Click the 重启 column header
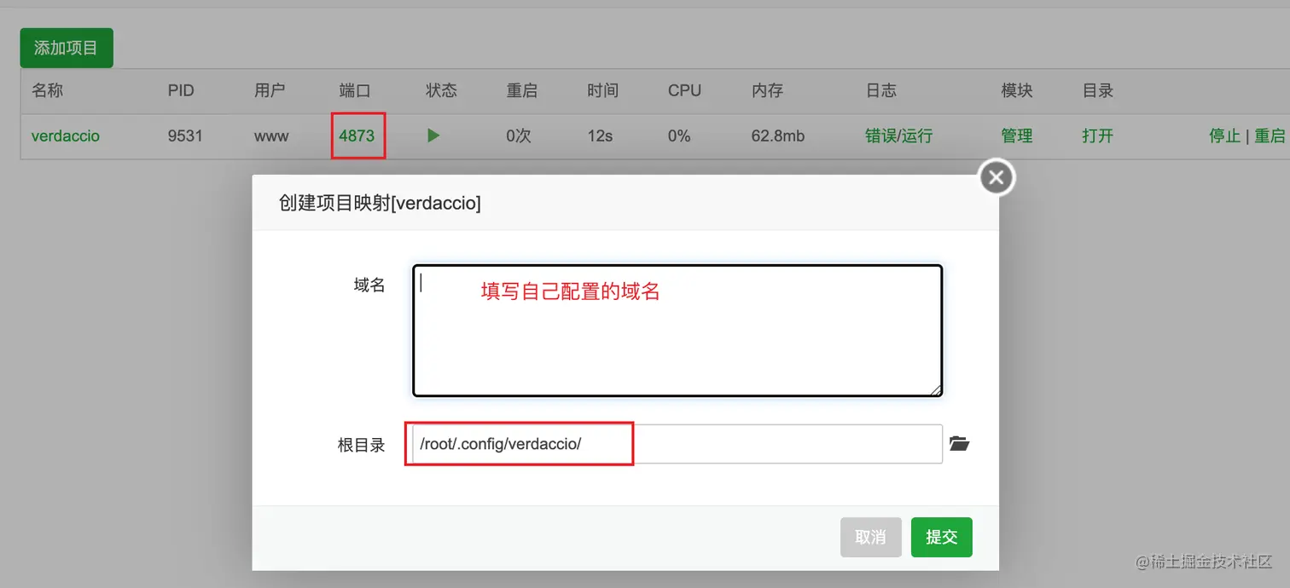 point(522,90)
